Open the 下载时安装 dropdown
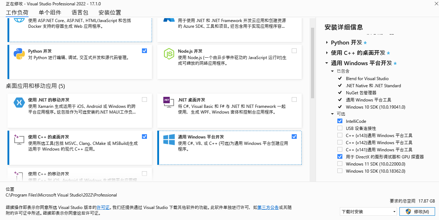 pyautogui.click(x=368, y=211)
